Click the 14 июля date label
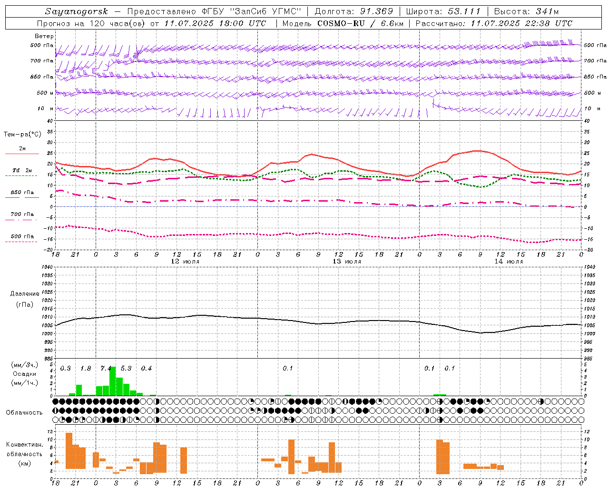This screenshot has width=609, height=487. point(509,262)
